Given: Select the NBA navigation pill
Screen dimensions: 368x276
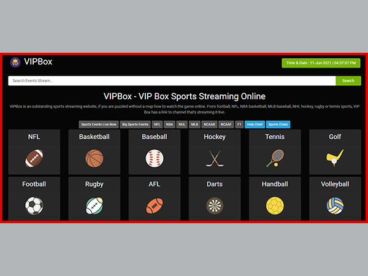Looking at the screenshot, I should point(169,125).
